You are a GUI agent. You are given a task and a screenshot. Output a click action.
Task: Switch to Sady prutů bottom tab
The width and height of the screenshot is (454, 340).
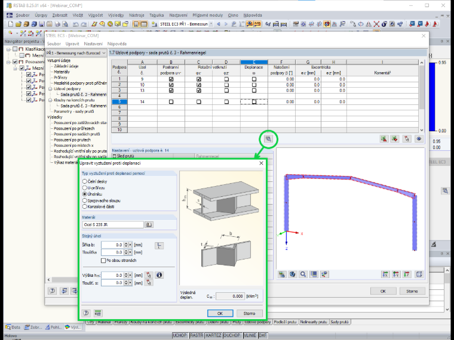(340, 322)
